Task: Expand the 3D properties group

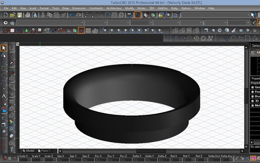Action: 253,101
